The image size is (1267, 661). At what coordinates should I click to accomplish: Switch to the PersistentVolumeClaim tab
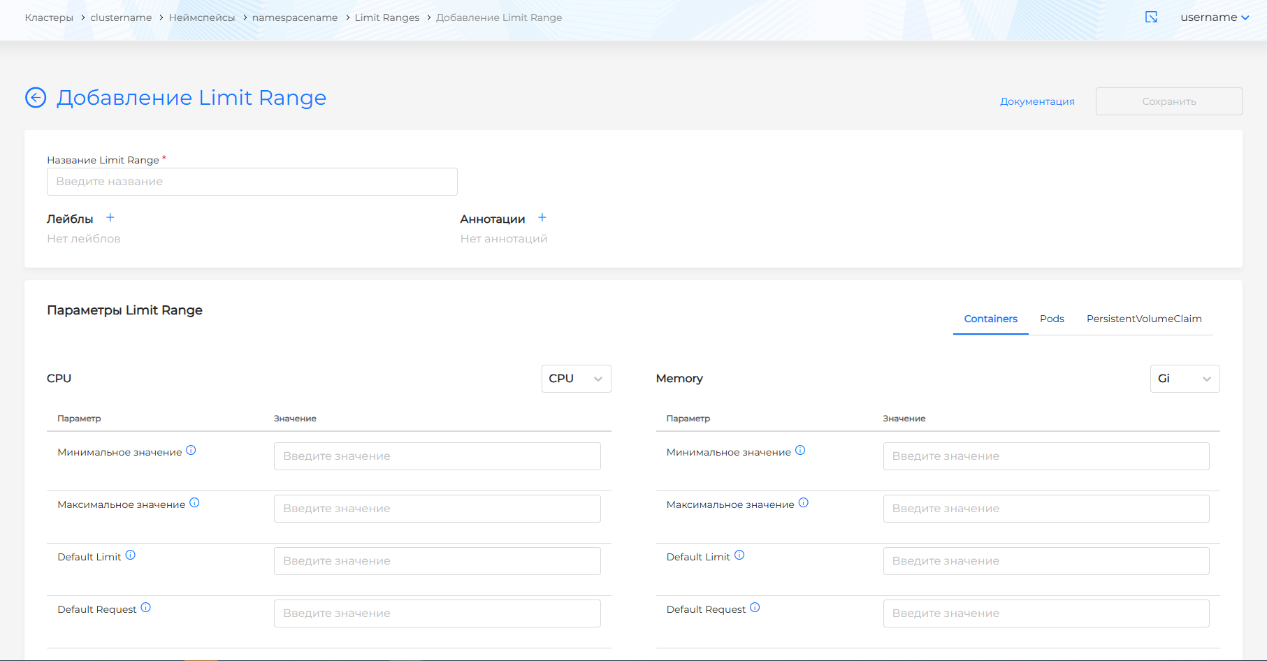(1144, 319)
